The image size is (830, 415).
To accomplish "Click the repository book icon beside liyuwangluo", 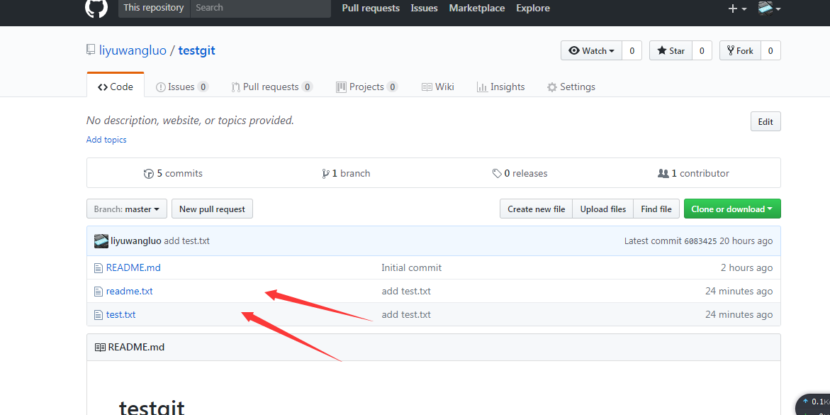I will [91, 50].
